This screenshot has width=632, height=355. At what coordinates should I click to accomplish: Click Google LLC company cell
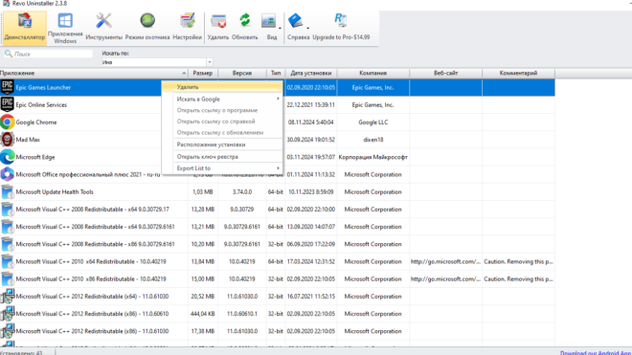click(373, 122)
